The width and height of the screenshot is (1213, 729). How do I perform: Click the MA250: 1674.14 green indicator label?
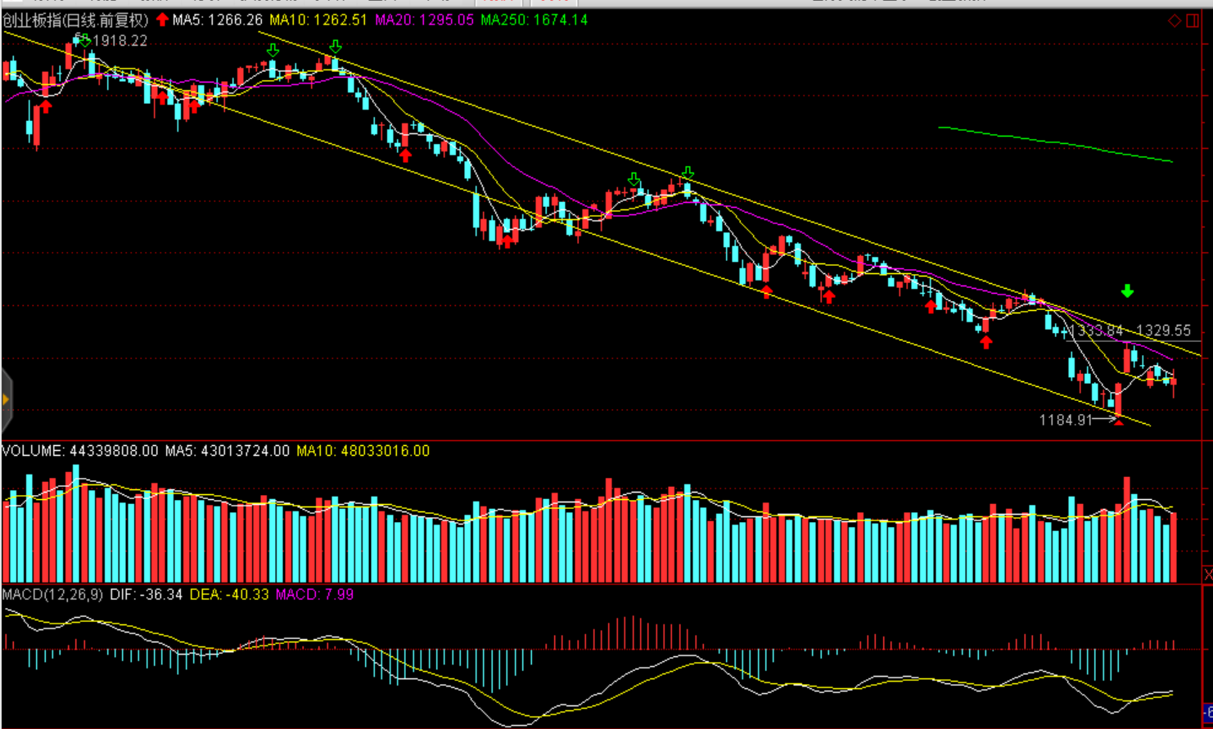[x=534, y=20]
